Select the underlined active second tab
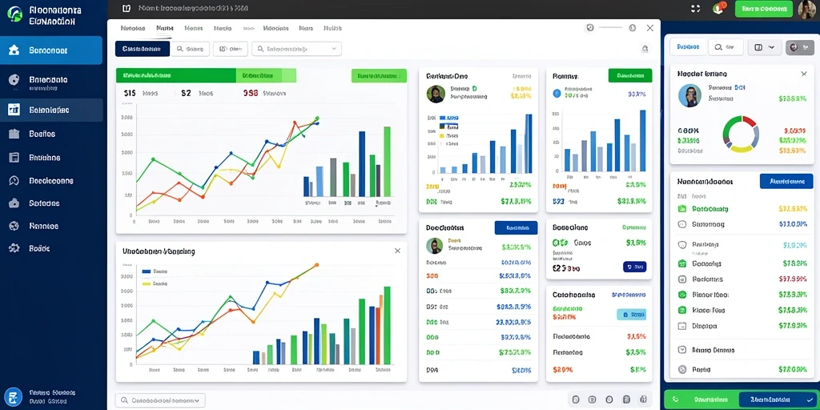 click(x=164, y=29)
